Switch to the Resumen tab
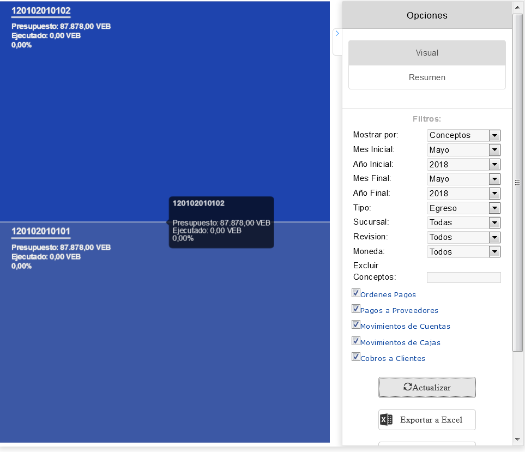 point(427,77)
